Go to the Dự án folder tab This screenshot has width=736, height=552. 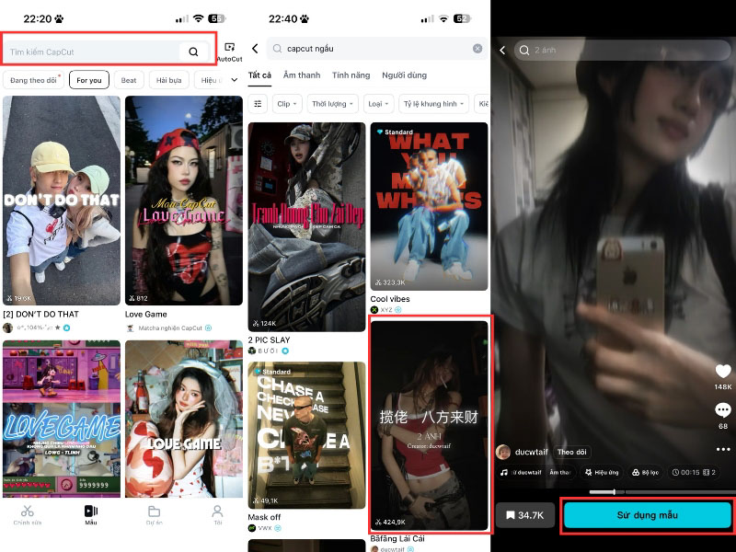click(154, 514)
